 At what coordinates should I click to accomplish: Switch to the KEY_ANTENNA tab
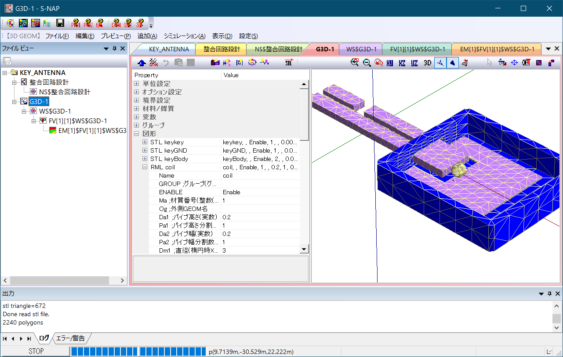(x=169, y=49)
